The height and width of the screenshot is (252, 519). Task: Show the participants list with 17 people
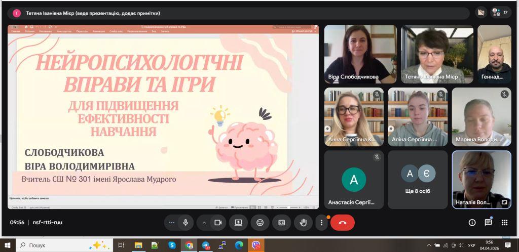click(x=500, y=13)
